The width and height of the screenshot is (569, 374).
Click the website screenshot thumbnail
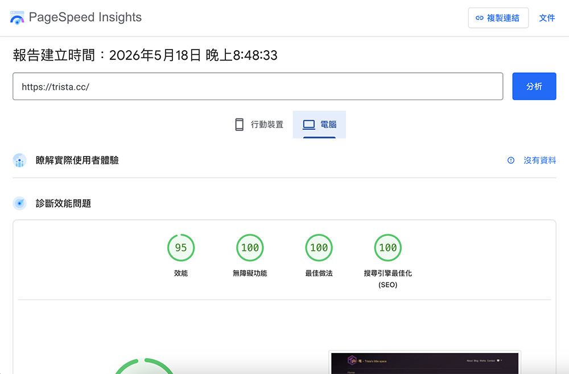click(x=424, y=363)
